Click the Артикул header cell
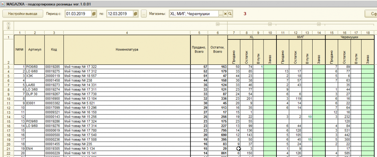 coord(35,50)
